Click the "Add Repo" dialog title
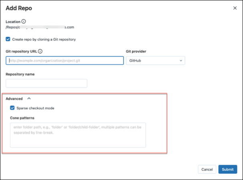The image size is (243, 180). tap(20, 8)
